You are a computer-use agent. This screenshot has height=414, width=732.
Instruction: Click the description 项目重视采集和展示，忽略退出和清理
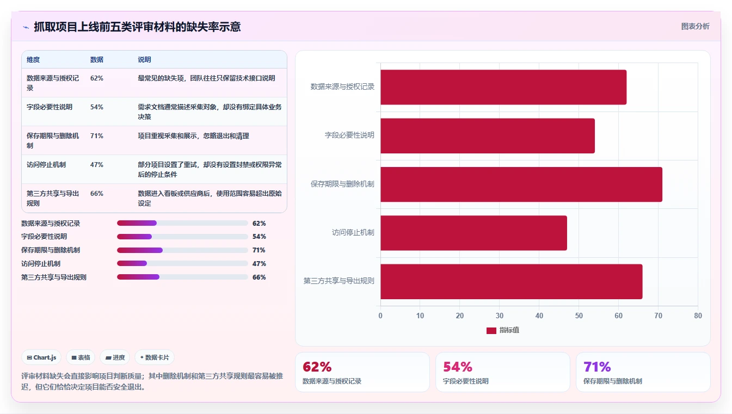click(x=193, y=136)
